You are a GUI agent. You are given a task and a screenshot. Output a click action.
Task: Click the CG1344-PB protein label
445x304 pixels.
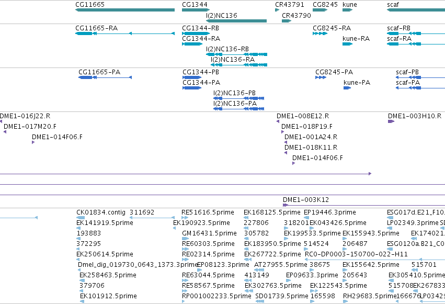201,72
